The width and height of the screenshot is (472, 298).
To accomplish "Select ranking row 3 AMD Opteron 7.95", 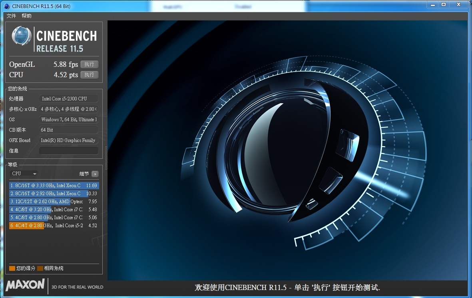I will click(54, 201).
